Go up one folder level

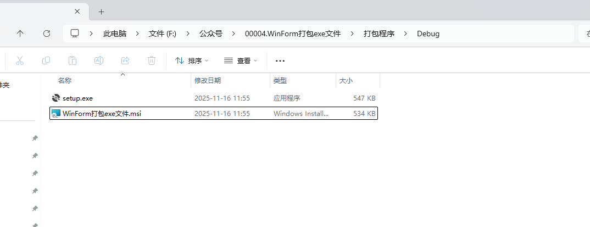(20, 34)
